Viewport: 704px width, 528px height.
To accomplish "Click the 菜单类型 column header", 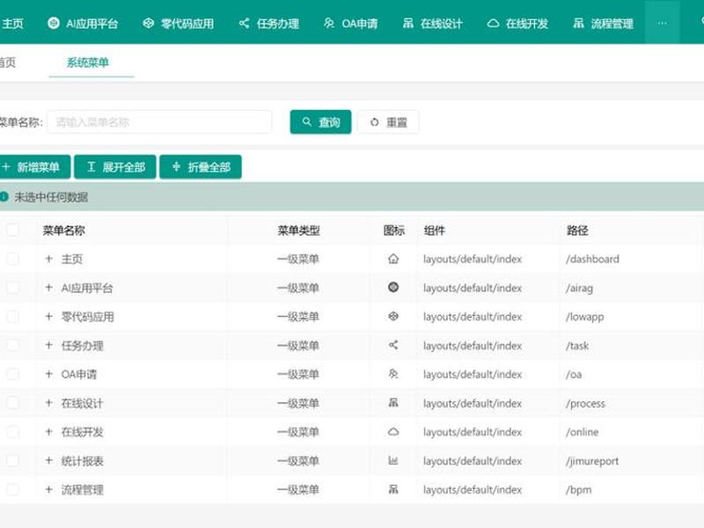I will click(298, 231).
